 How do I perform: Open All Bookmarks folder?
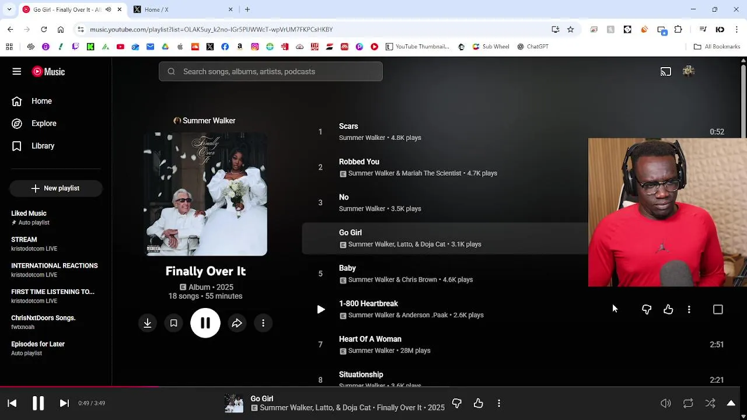[717, 47]
